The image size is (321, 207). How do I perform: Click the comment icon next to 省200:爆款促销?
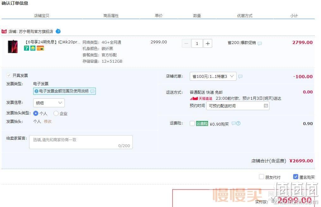(x=260, y=43)
